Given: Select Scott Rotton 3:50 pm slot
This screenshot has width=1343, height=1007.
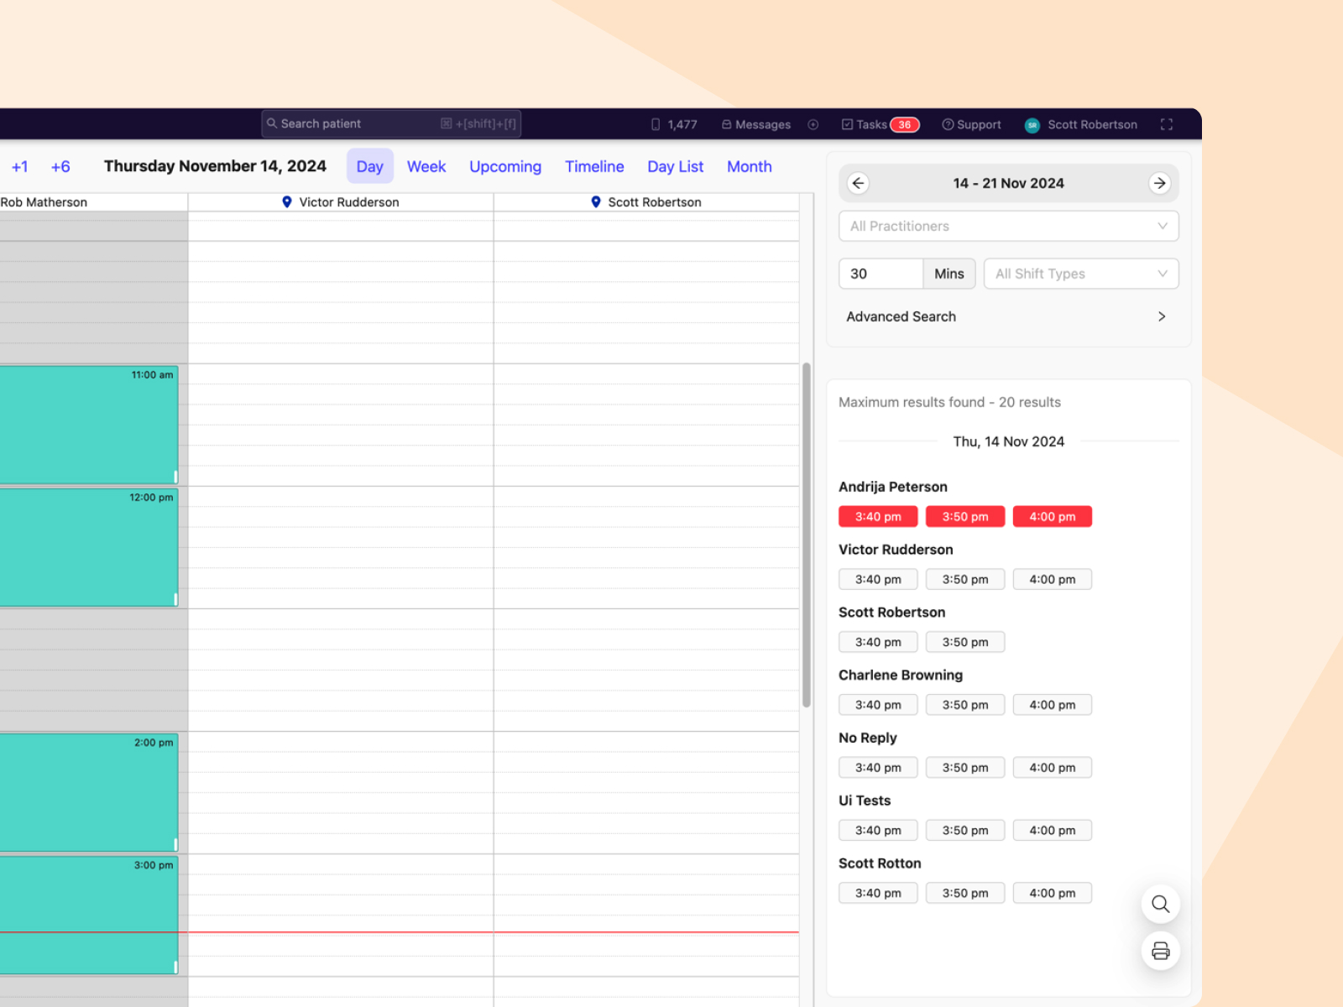Looking at the screenshot, I should pyautogui.click(x=965, y=893).
